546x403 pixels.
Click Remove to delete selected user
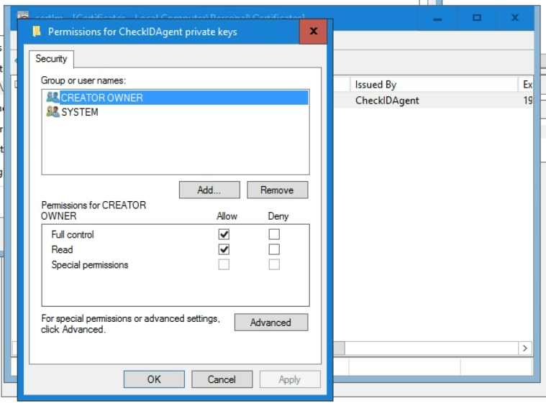277,190
